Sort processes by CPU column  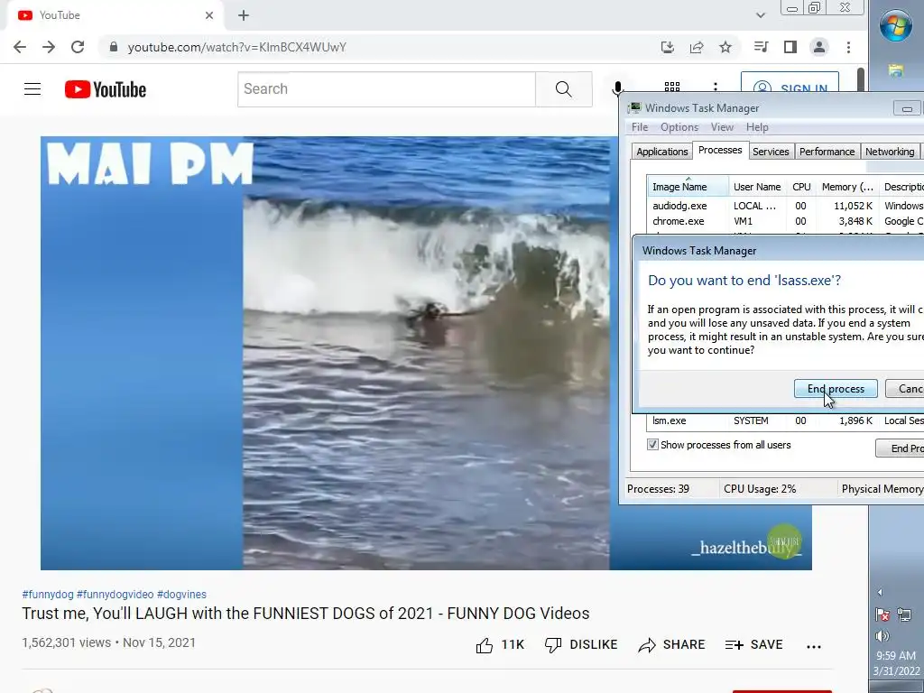coord(801,187)
